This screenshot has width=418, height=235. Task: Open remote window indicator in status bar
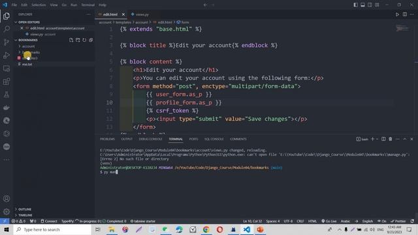point(5,221)
